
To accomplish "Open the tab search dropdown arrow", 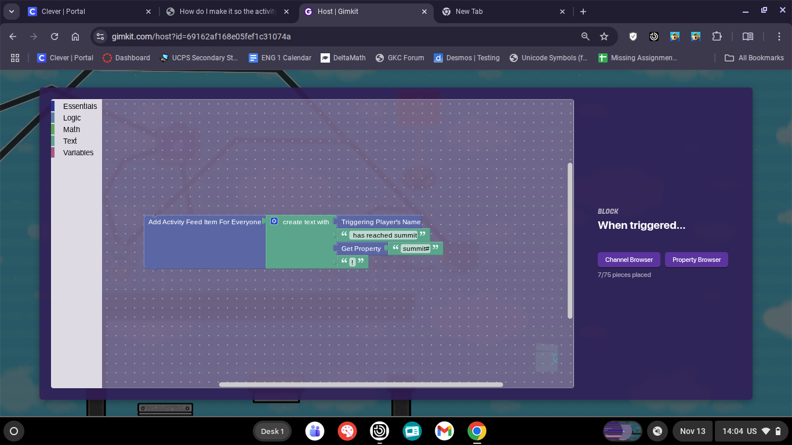I will click(12, 12).
